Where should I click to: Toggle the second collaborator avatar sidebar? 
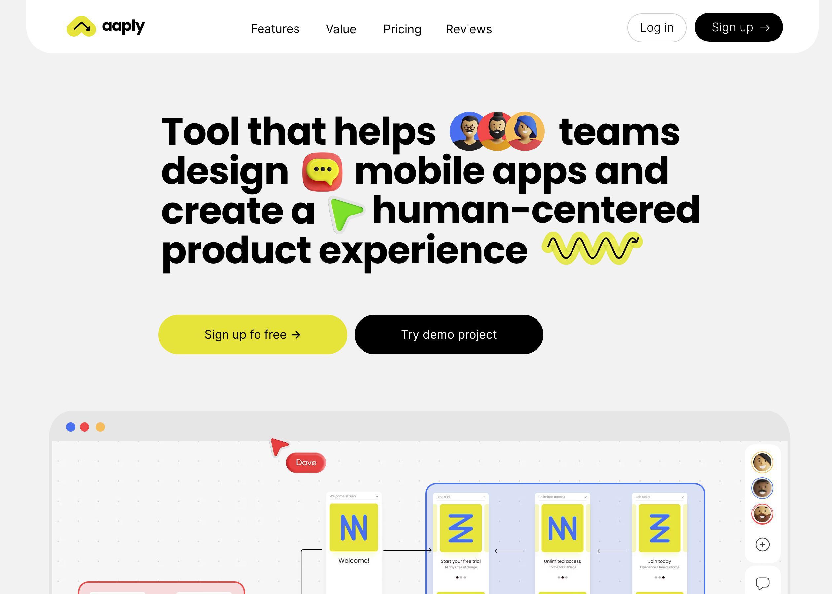pos(762,488)
